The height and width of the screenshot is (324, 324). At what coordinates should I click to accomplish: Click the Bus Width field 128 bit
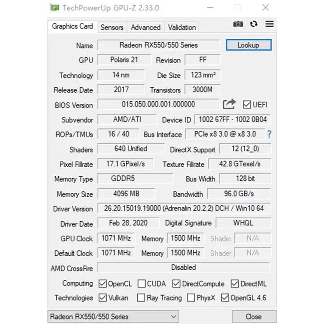tap(245, 178)
